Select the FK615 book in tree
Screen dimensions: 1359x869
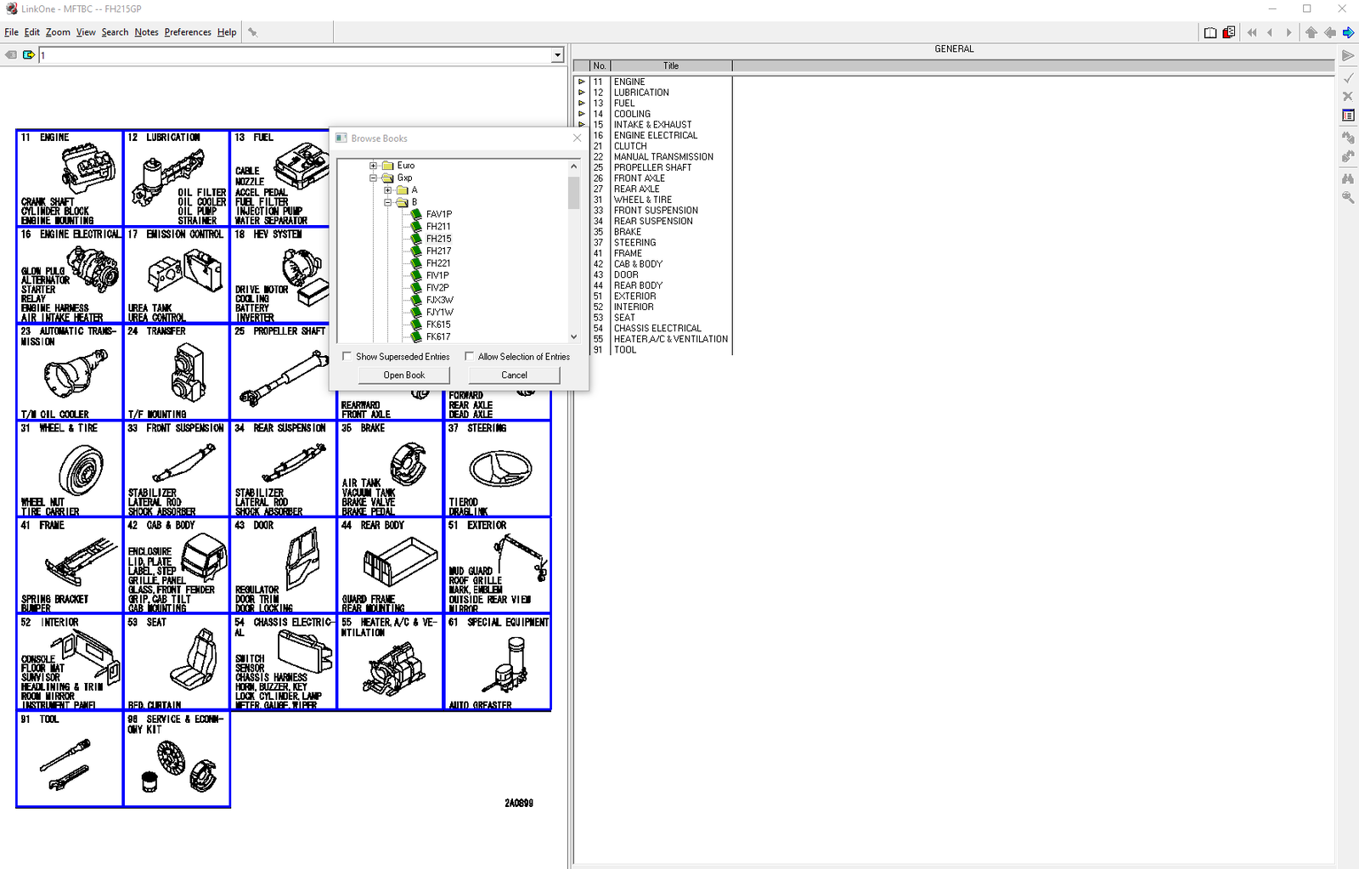coord(438,324)
